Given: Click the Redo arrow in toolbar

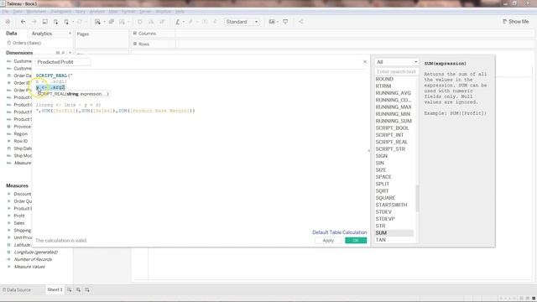Looking at the screenshot, I should pos(34,22).
